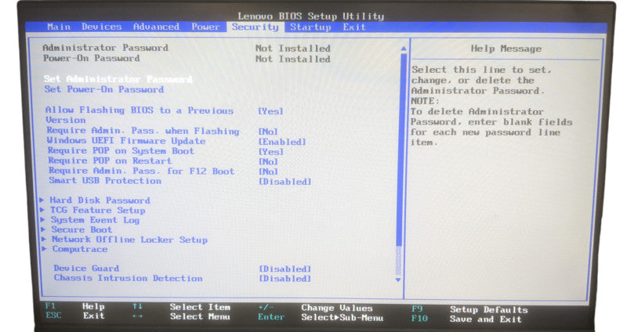Open System Event Log entry

(95, 220)
